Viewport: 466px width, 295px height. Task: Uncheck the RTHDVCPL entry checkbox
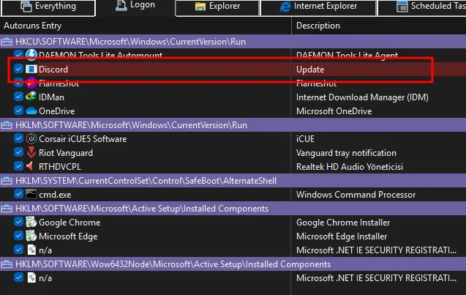pyautogui.click(x=18, y=166)
